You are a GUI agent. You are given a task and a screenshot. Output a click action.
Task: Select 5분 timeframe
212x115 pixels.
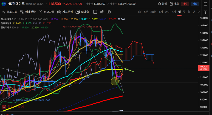(x=146, y=12)
